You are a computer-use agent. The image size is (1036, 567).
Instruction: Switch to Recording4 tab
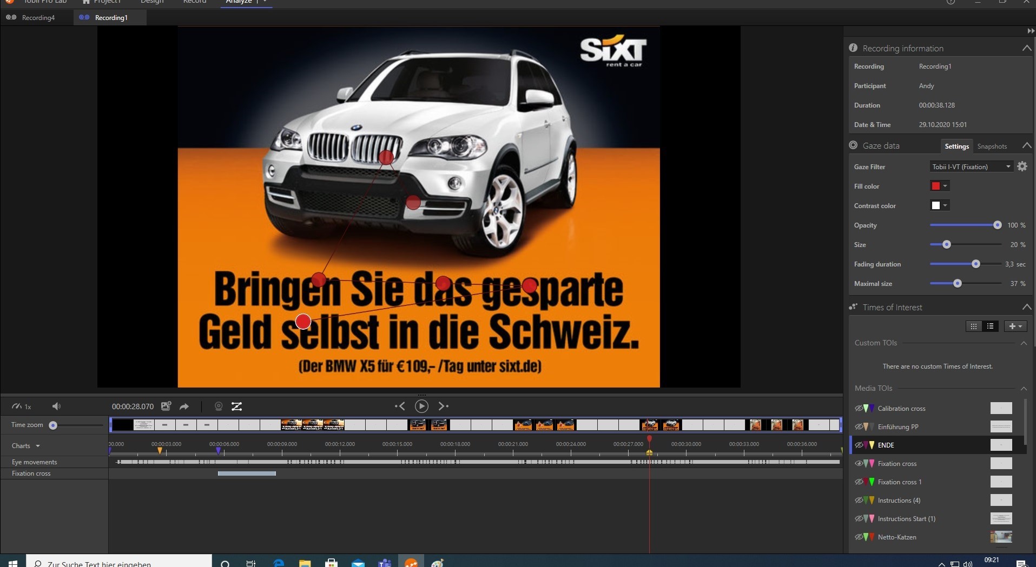[37, 17]
